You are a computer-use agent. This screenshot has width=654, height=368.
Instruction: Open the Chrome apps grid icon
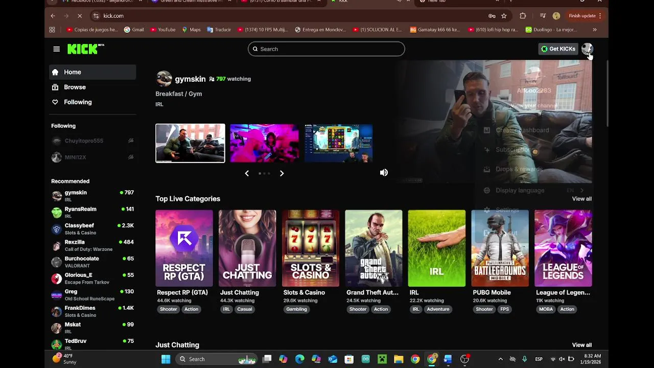52,30
